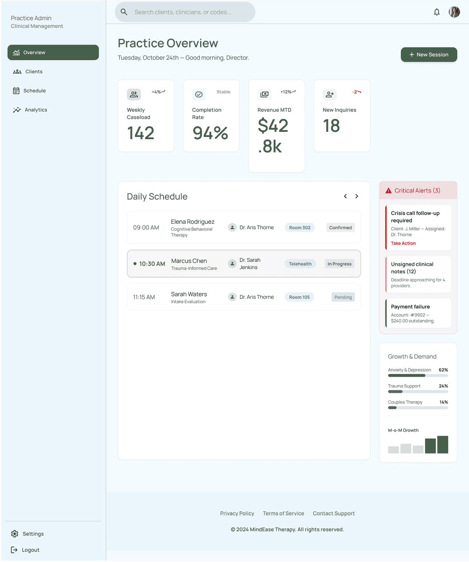The height and width of the screenshot is (562, 469).
Task: Click the notifications bell icon
Action: click(x=437, y=12)
